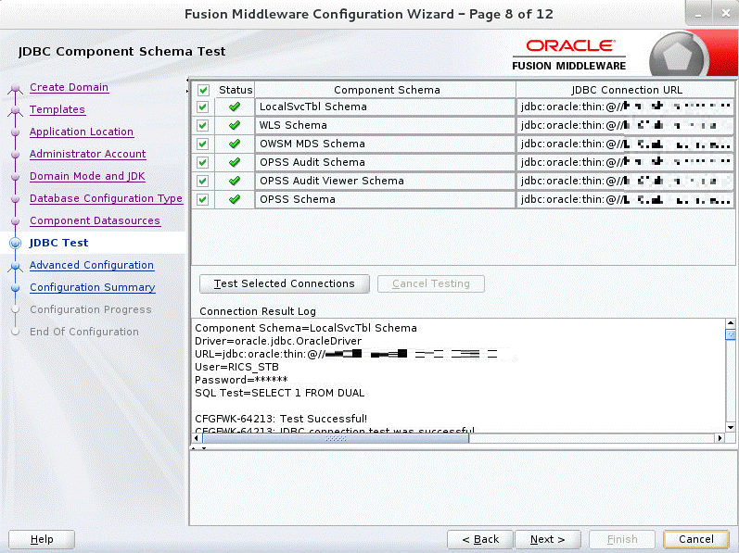Click the log horizontal scrollbar left arrow
This screenshot has height=553, width=739.
[197, 438]
